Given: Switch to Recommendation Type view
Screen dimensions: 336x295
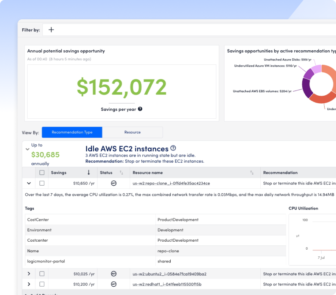Looking at the screenshot, I should tap(72, 132).
